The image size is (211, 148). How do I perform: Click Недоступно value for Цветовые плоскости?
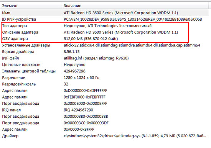[x=74, y=64]
